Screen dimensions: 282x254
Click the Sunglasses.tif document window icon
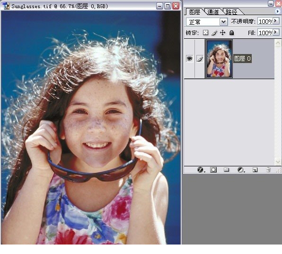pos(6,6)
